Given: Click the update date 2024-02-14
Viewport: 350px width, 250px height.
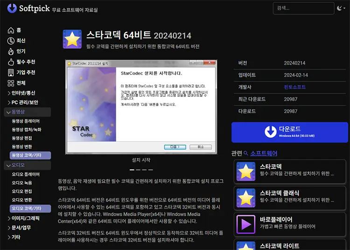Looking at the screenshot, I should 296,75.
